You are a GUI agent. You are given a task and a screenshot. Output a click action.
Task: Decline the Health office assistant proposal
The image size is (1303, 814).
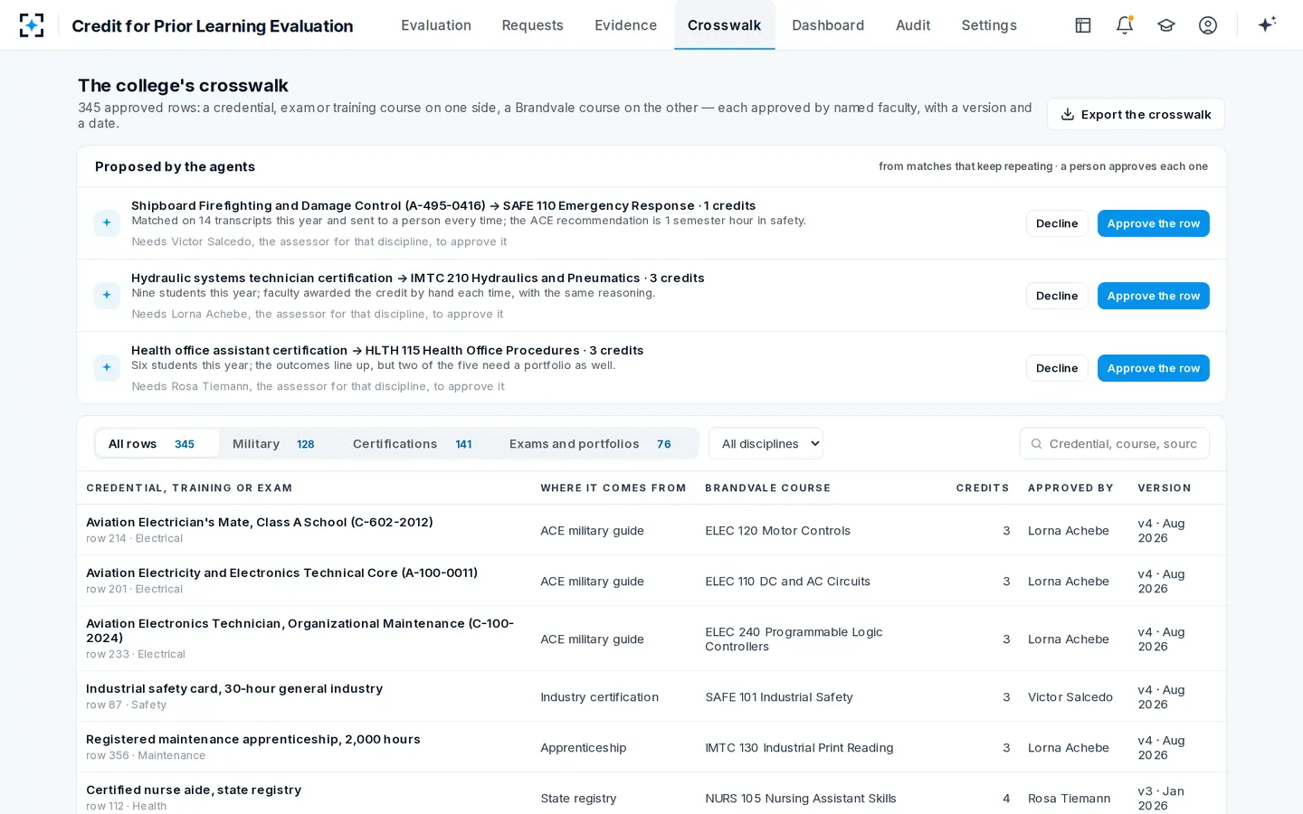(x=1057, y=368)
